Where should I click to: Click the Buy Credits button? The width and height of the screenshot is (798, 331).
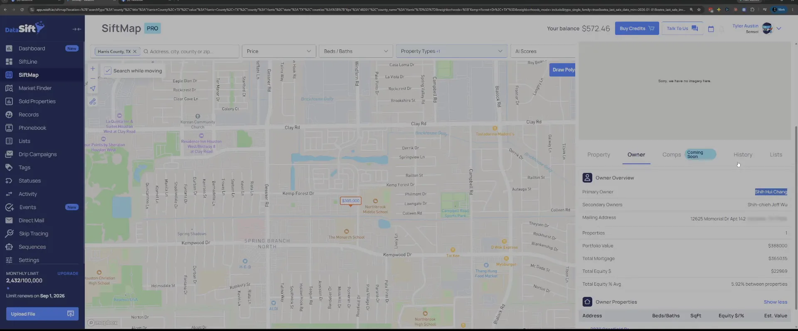coord(637,28)
